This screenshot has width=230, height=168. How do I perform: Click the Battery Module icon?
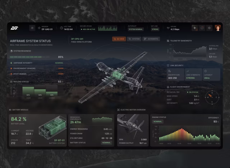pyautogui.click(x=10, y=110)
